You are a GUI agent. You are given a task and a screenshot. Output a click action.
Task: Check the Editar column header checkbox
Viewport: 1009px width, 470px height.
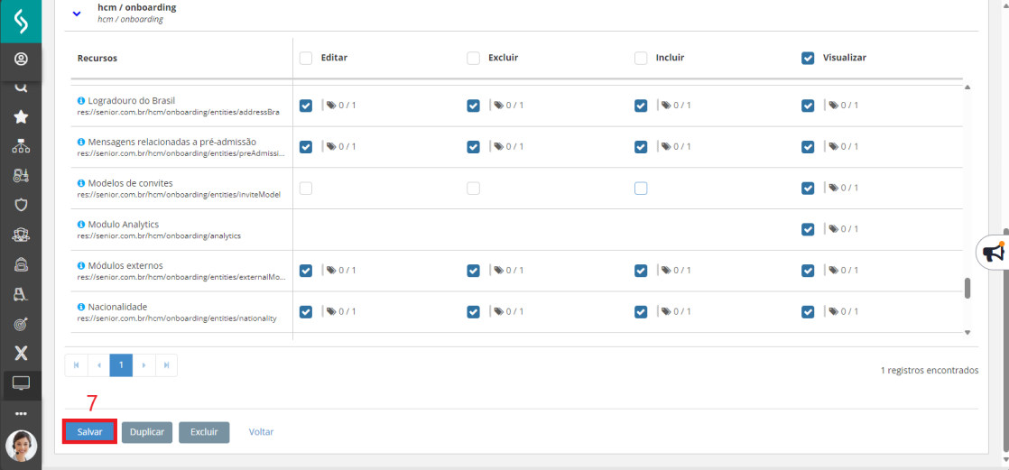[306, 58]
